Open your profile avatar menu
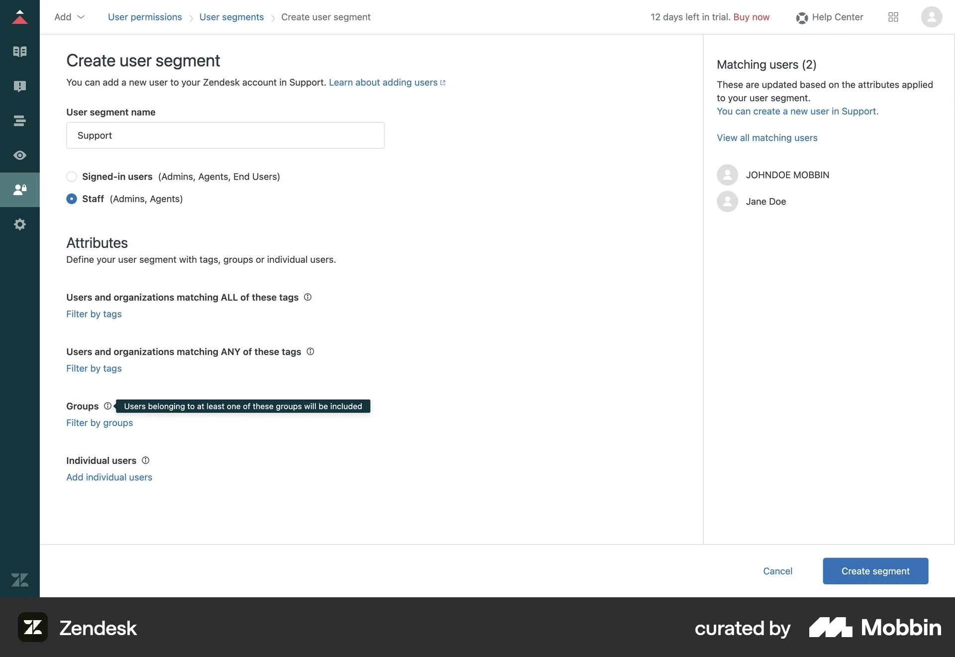This screenshot has width=955, height=657. point(931,17)
